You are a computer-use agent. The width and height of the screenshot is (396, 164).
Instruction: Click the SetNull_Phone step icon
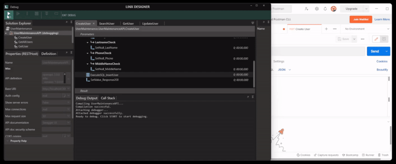(x=92, y=58)
